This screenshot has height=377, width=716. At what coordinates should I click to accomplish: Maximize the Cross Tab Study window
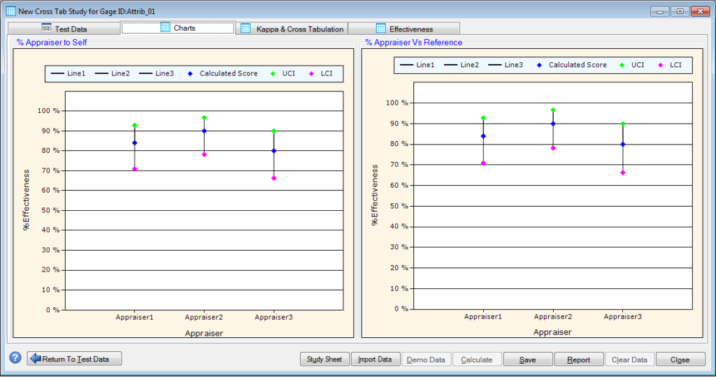[679, 11]
